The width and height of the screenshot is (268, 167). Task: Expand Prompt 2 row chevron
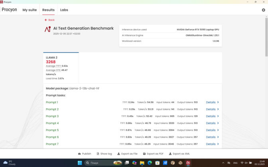218,109
